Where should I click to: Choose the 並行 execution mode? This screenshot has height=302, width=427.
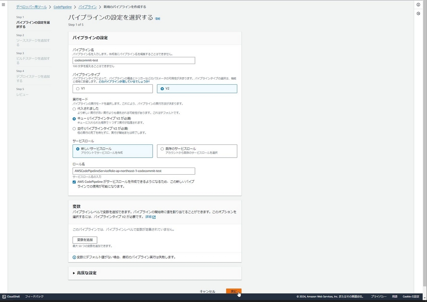click(x=74, y=128)
